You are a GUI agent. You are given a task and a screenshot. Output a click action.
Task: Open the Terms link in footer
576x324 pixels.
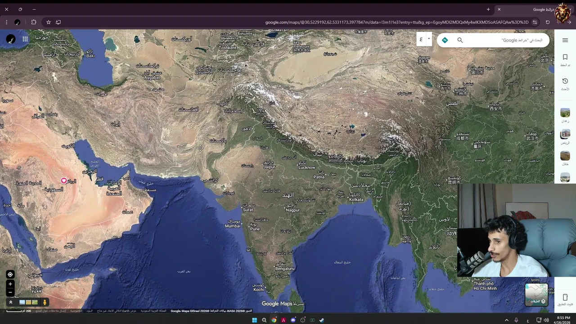point(90,311)
